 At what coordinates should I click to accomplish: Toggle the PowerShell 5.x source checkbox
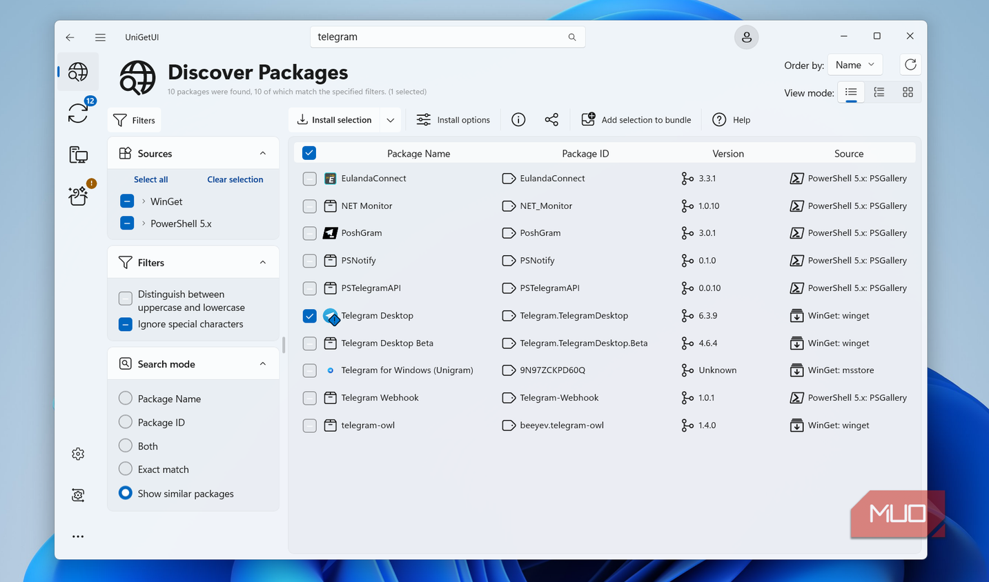(x=127, y=223)
